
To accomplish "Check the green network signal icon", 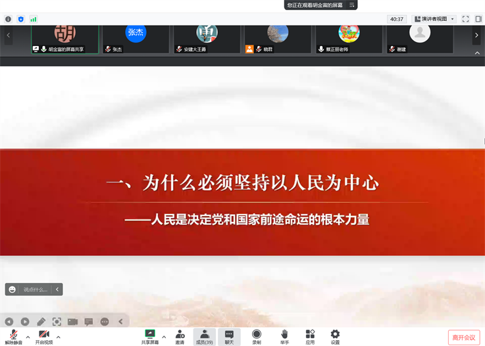I will 33,19.
